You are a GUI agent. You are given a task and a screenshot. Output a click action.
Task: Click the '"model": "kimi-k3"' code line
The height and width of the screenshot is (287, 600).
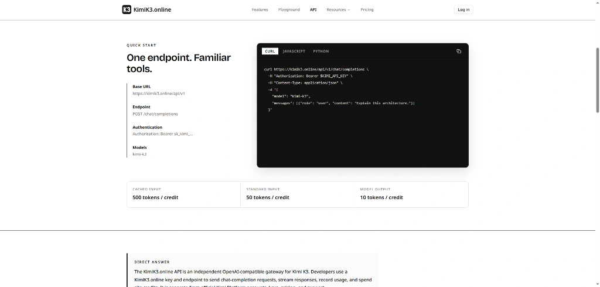(291, 97)
